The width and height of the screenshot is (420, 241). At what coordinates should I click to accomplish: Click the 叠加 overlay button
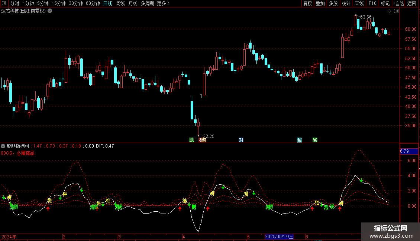click(320, 3)
